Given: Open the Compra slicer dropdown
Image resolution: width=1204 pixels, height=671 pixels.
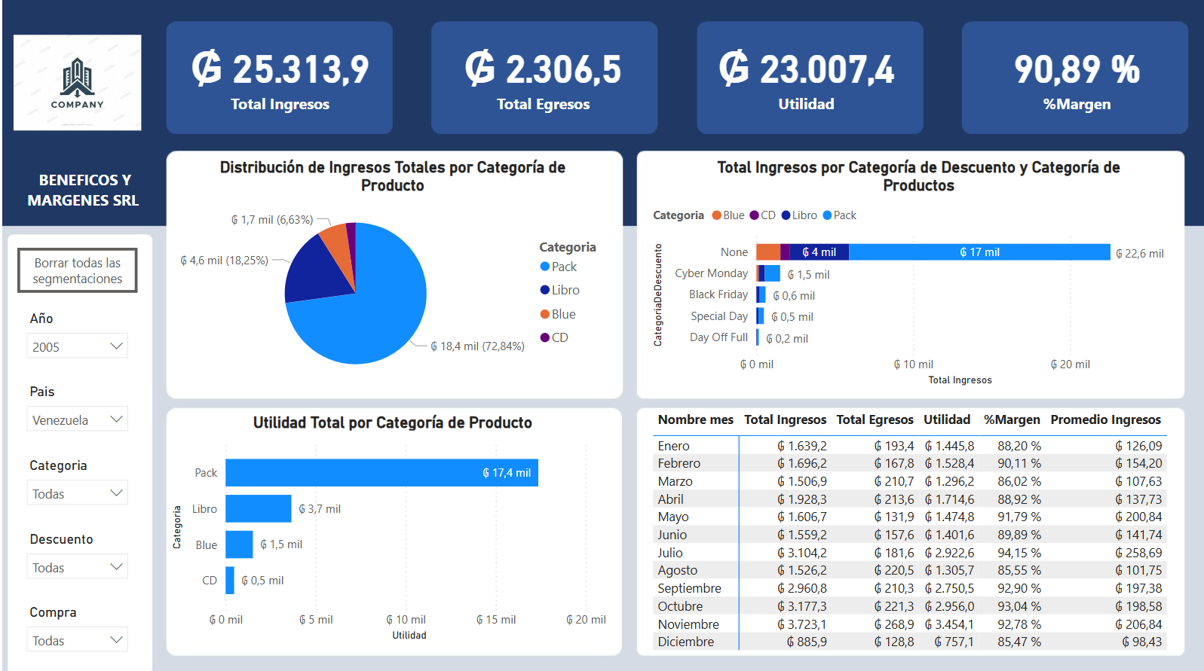Looking at the screenshot, I should pyautogui.click(x=78, y=640).
